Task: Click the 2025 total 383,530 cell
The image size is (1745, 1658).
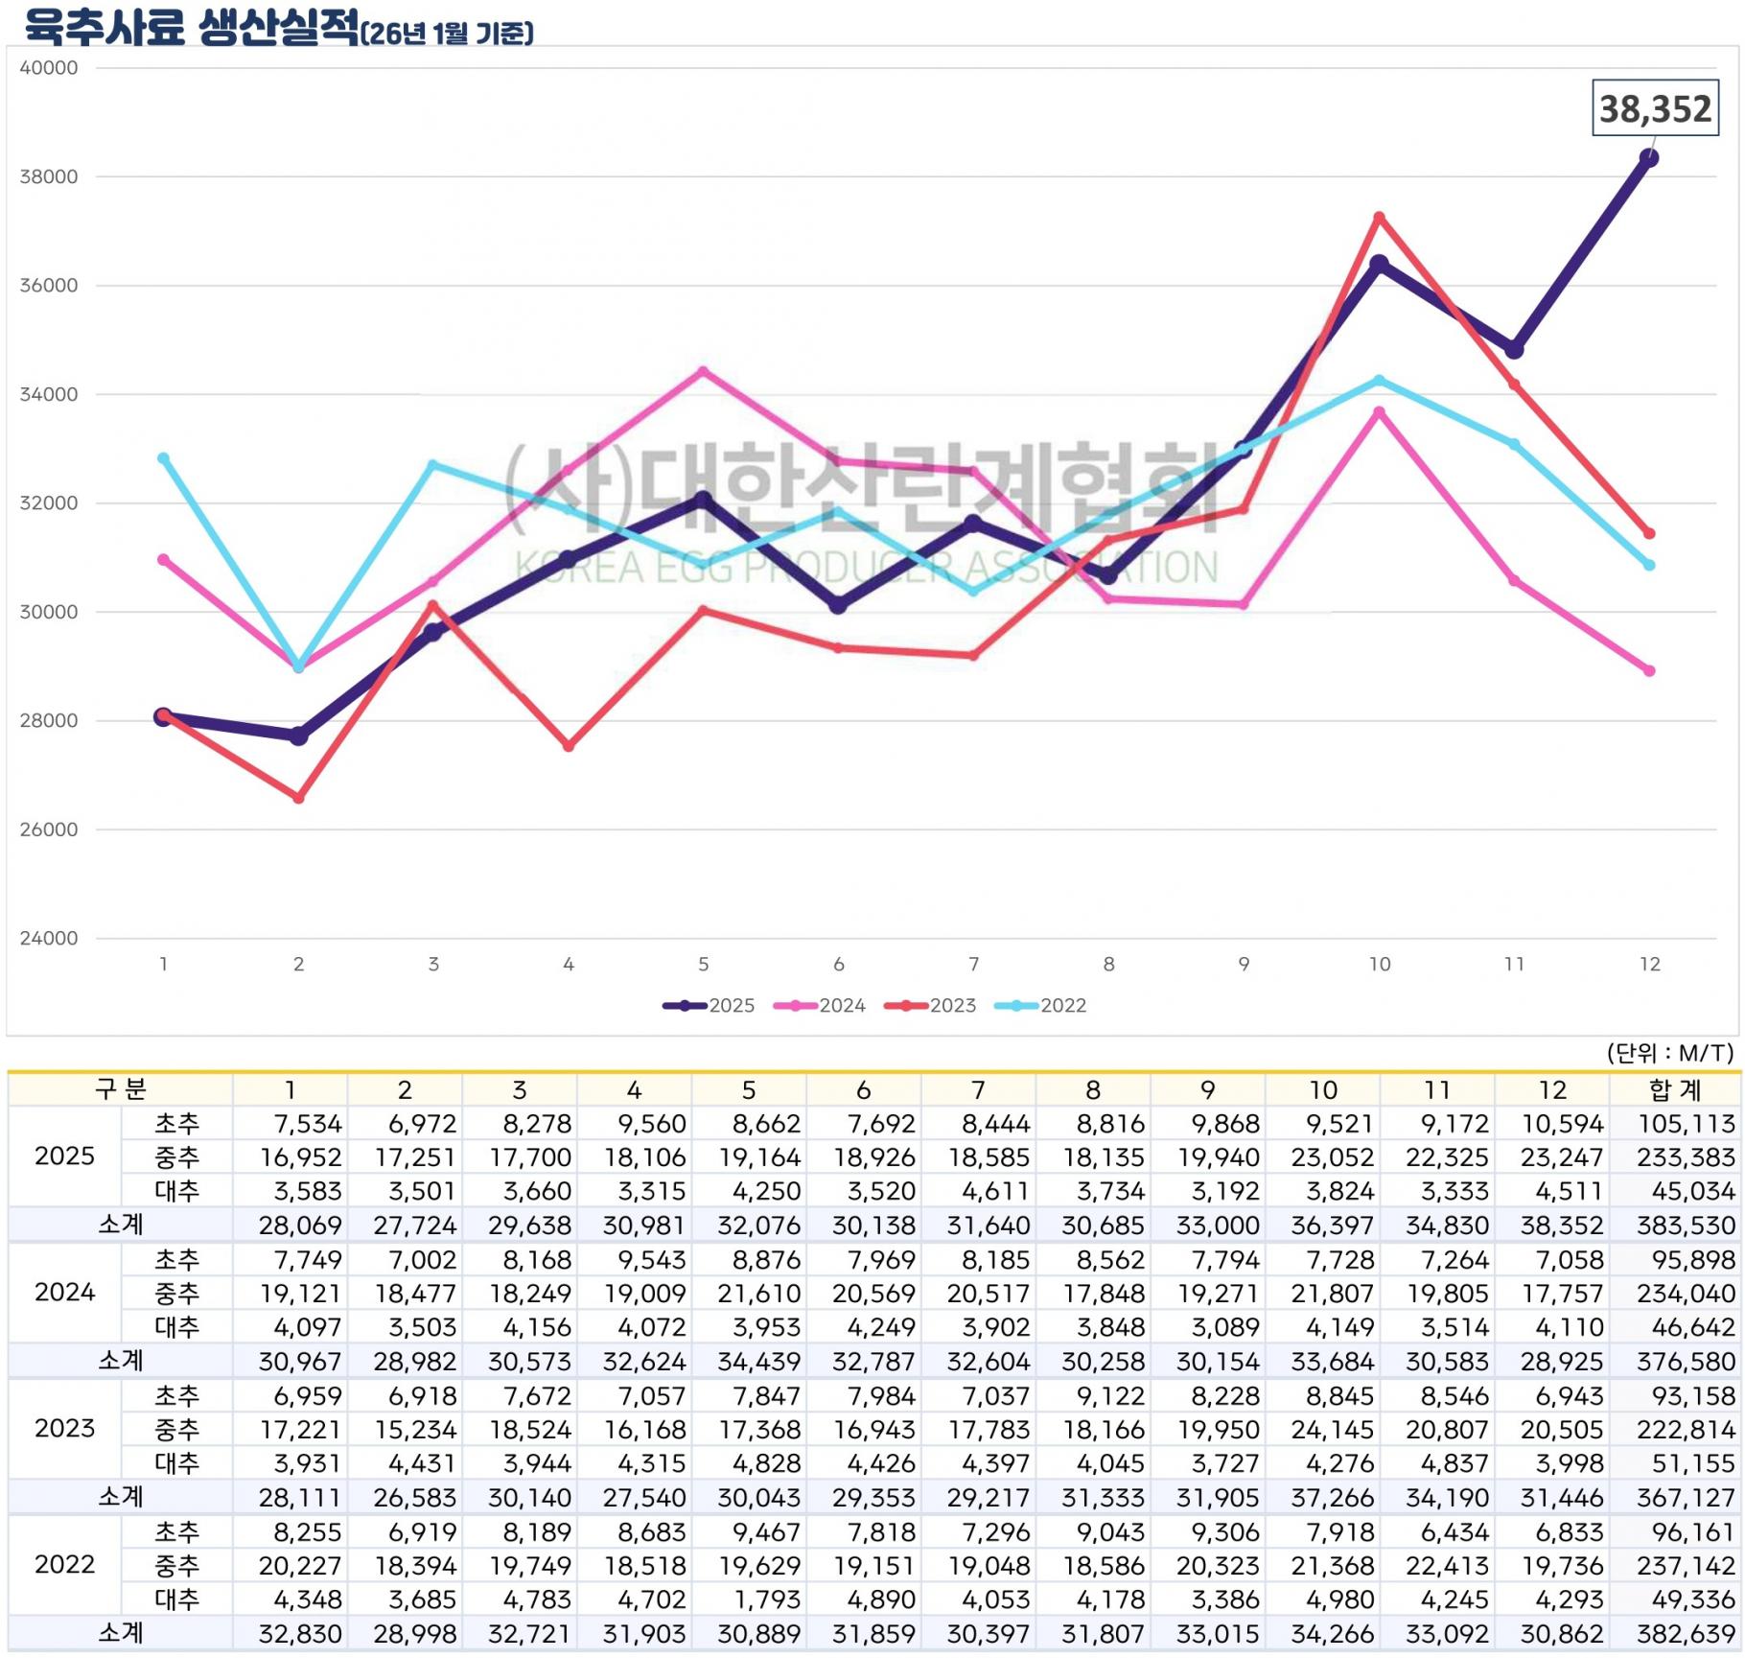Action: pyautogui.click(x=1686, y=1226)
